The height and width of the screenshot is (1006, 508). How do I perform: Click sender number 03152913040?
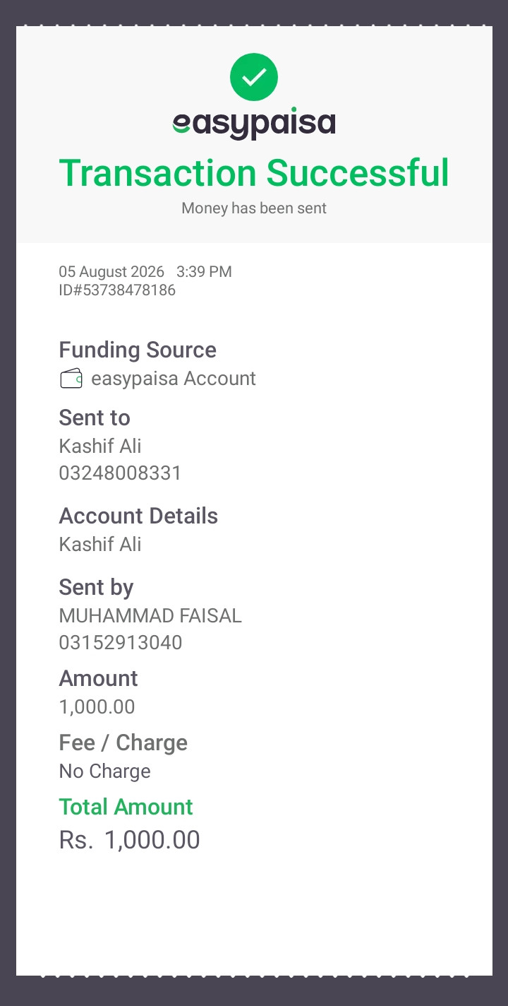121,643
